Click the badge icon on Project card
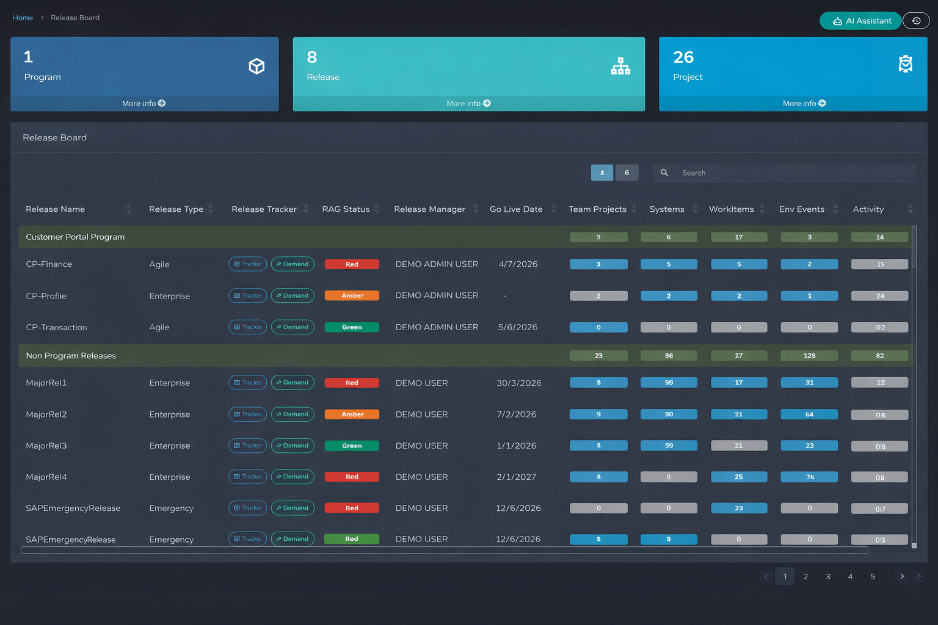938x625 pixels. point(905,64)
